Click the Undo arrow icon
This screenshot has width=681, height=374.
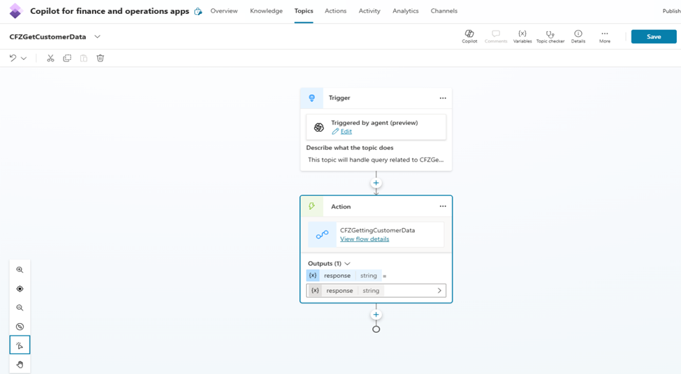tap(13, 58)
